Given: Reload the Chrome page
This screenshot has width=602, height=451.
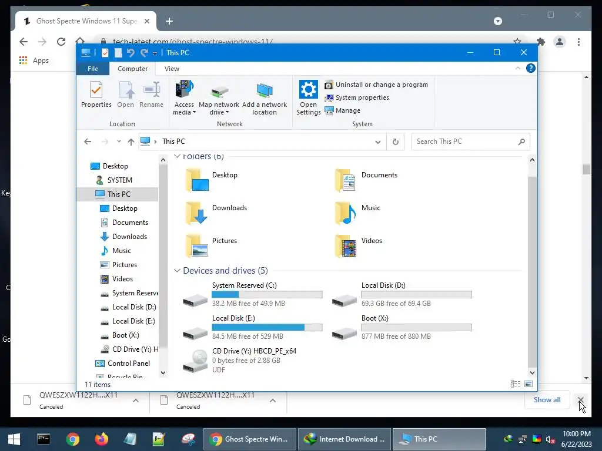Looking at the screenshot, I should tap(61, 42).
